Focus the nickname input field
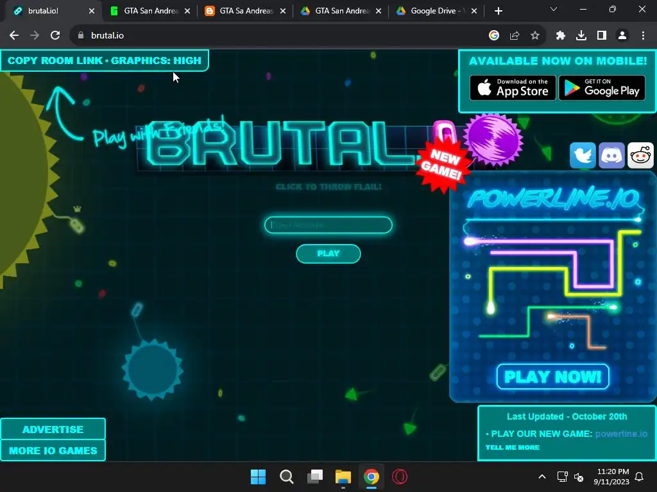Viewport: 657px width, 492px height. click(x=328, y=225)
